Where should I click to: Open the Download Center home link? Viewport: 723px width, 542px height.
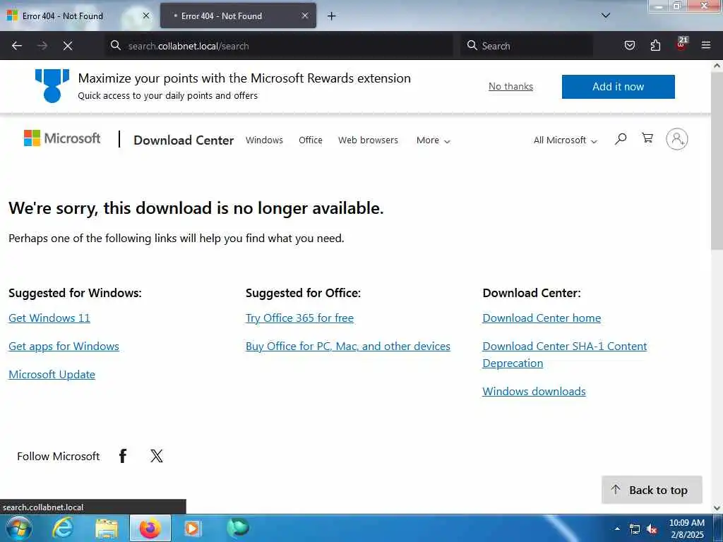542,318
